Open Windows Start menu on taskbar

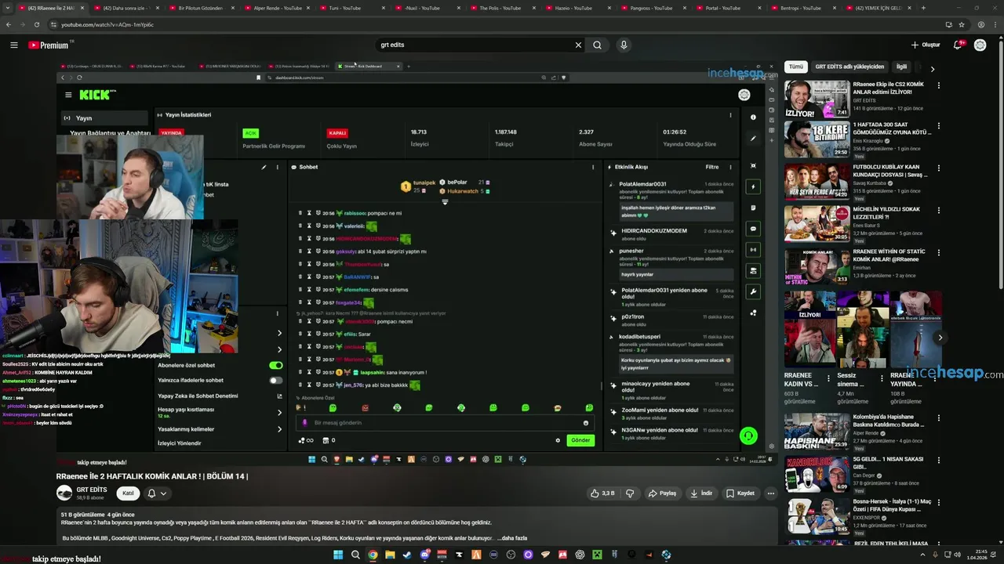point(338,555)
